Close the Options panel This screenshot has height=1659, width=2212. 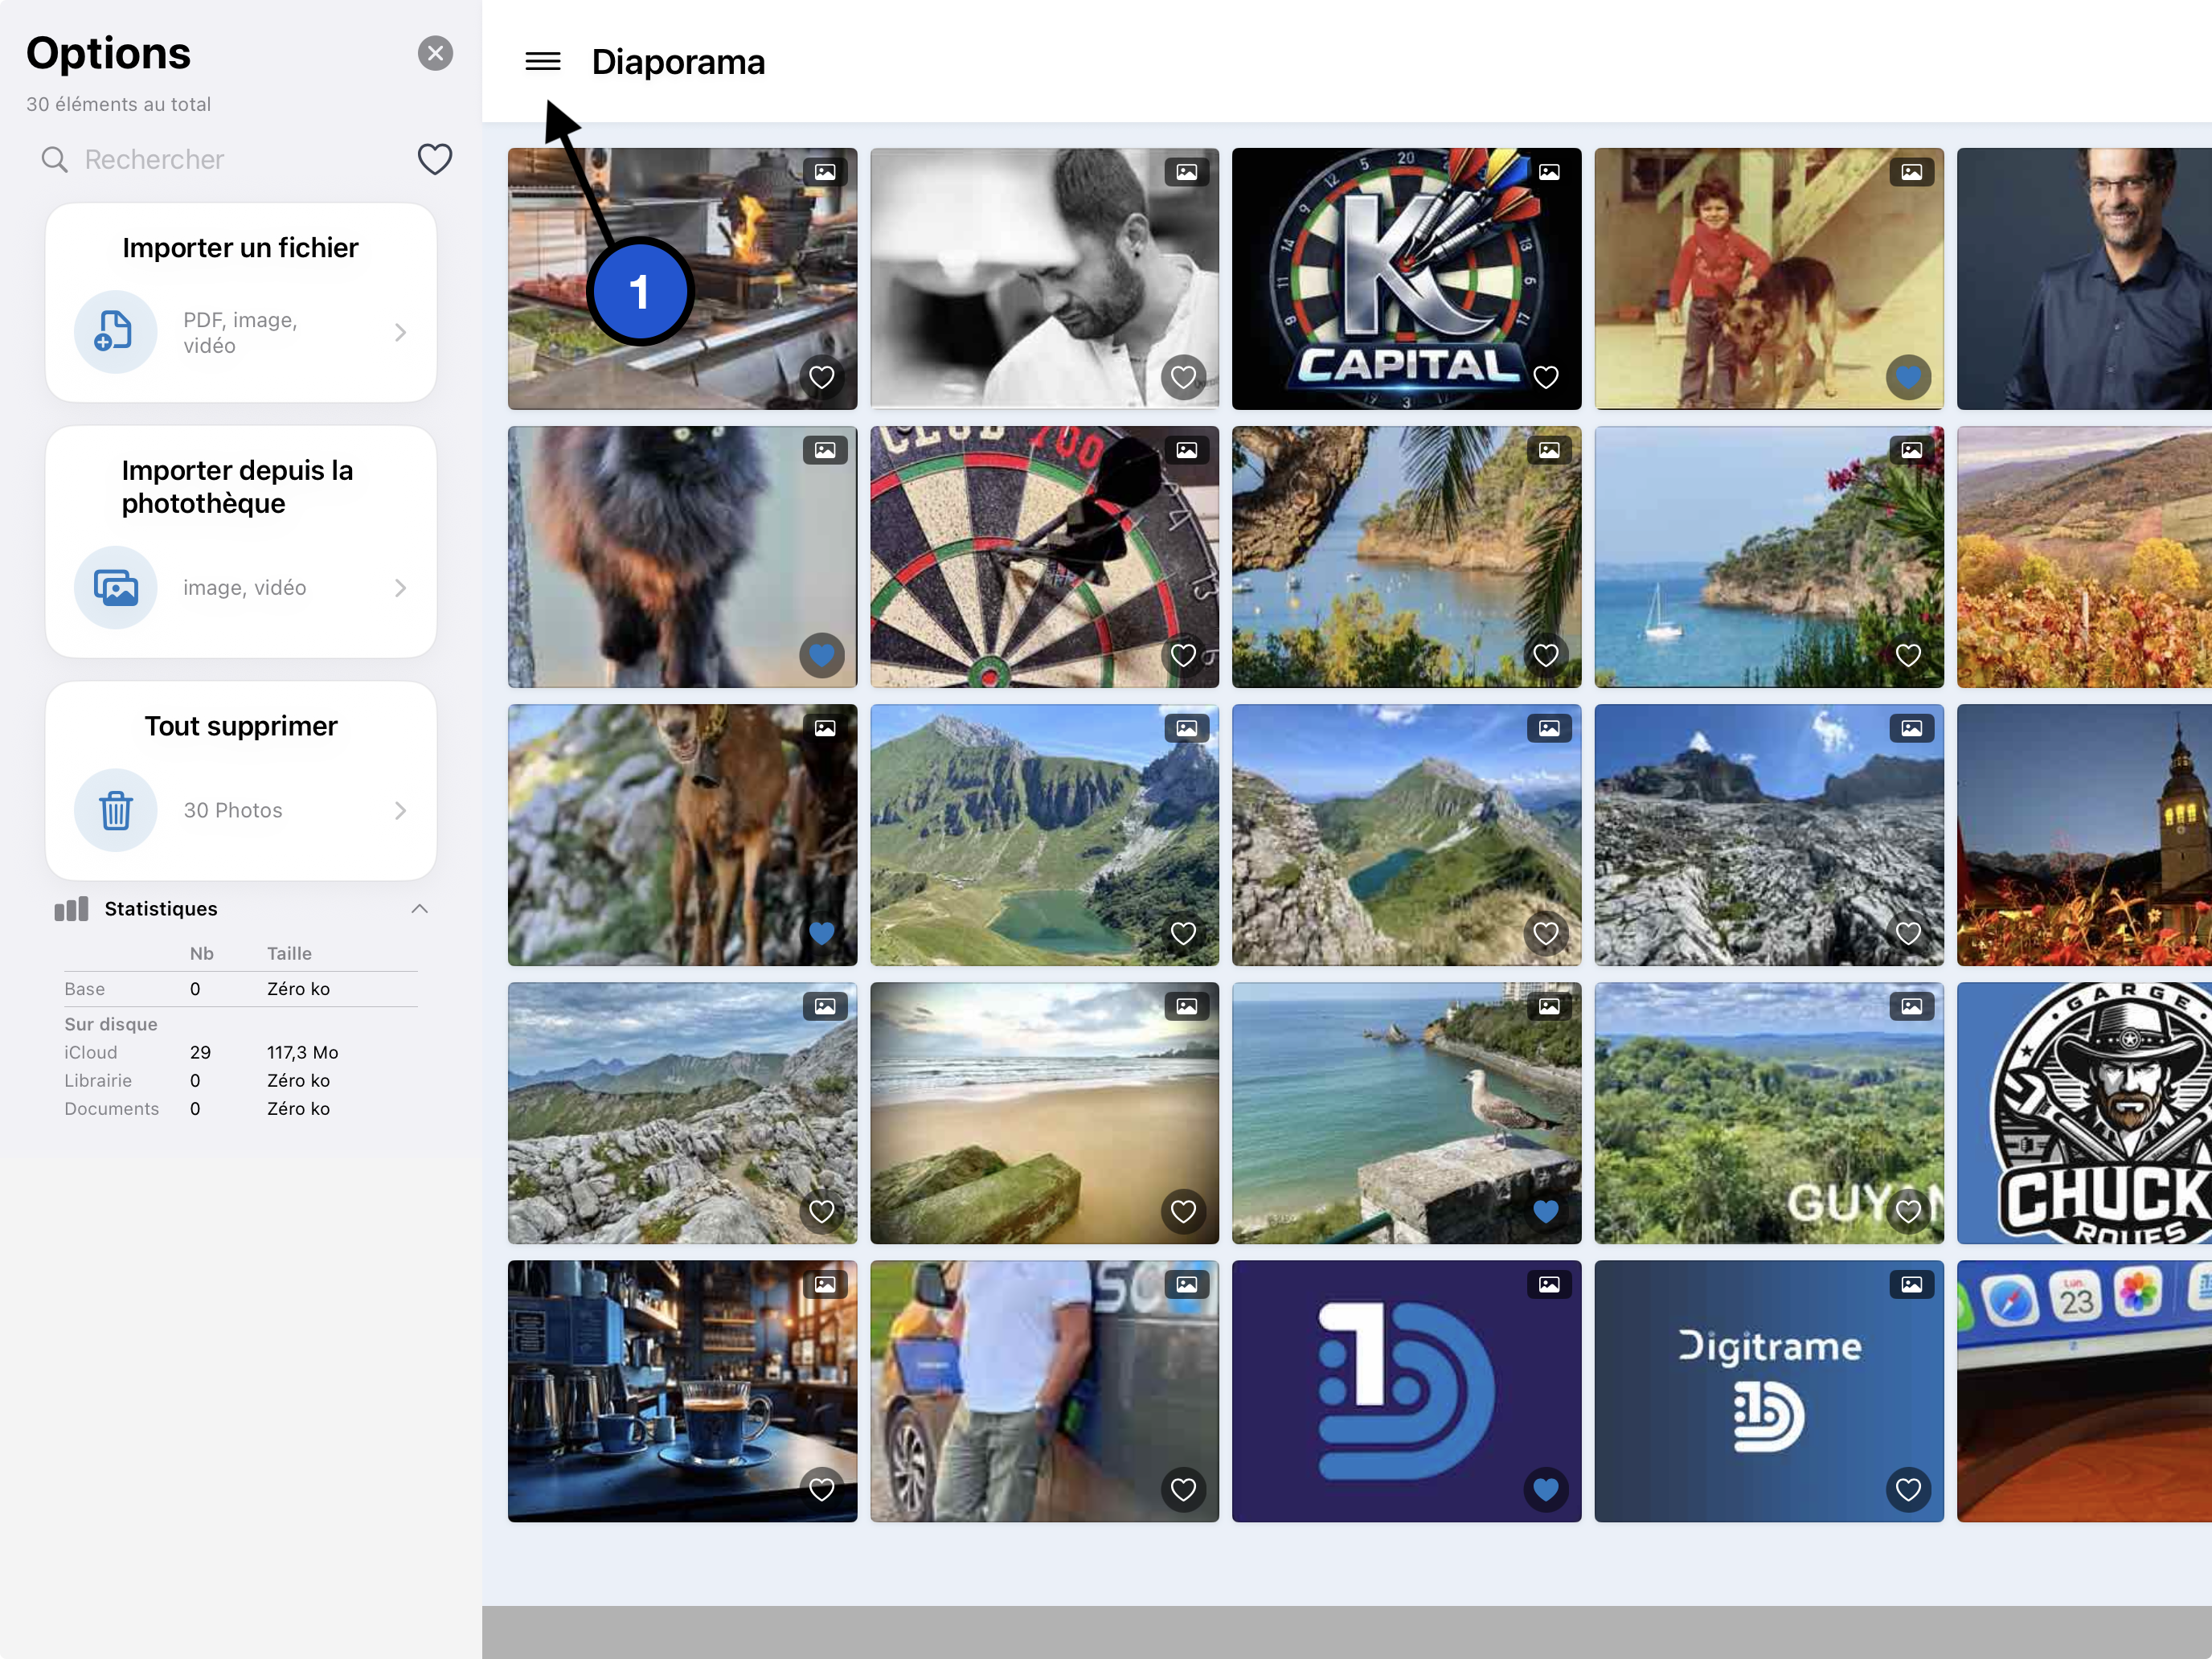coord(435,53)
